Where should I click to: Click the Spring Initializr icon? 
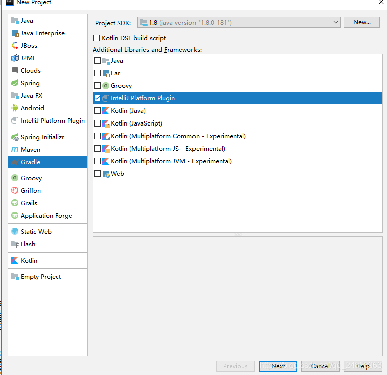point(15,137)
